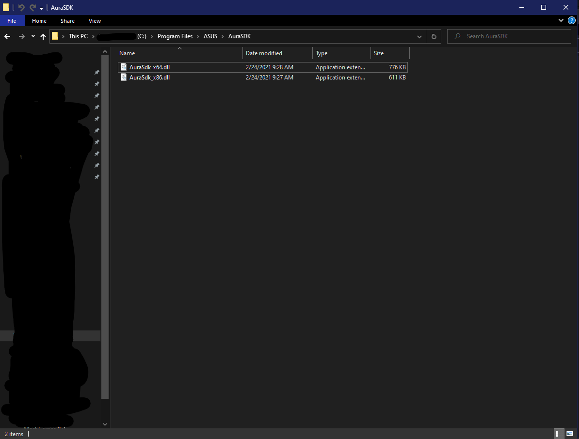579x439 pixels.
Task: Open the address bar history dropdown
Action: point(419,36)
